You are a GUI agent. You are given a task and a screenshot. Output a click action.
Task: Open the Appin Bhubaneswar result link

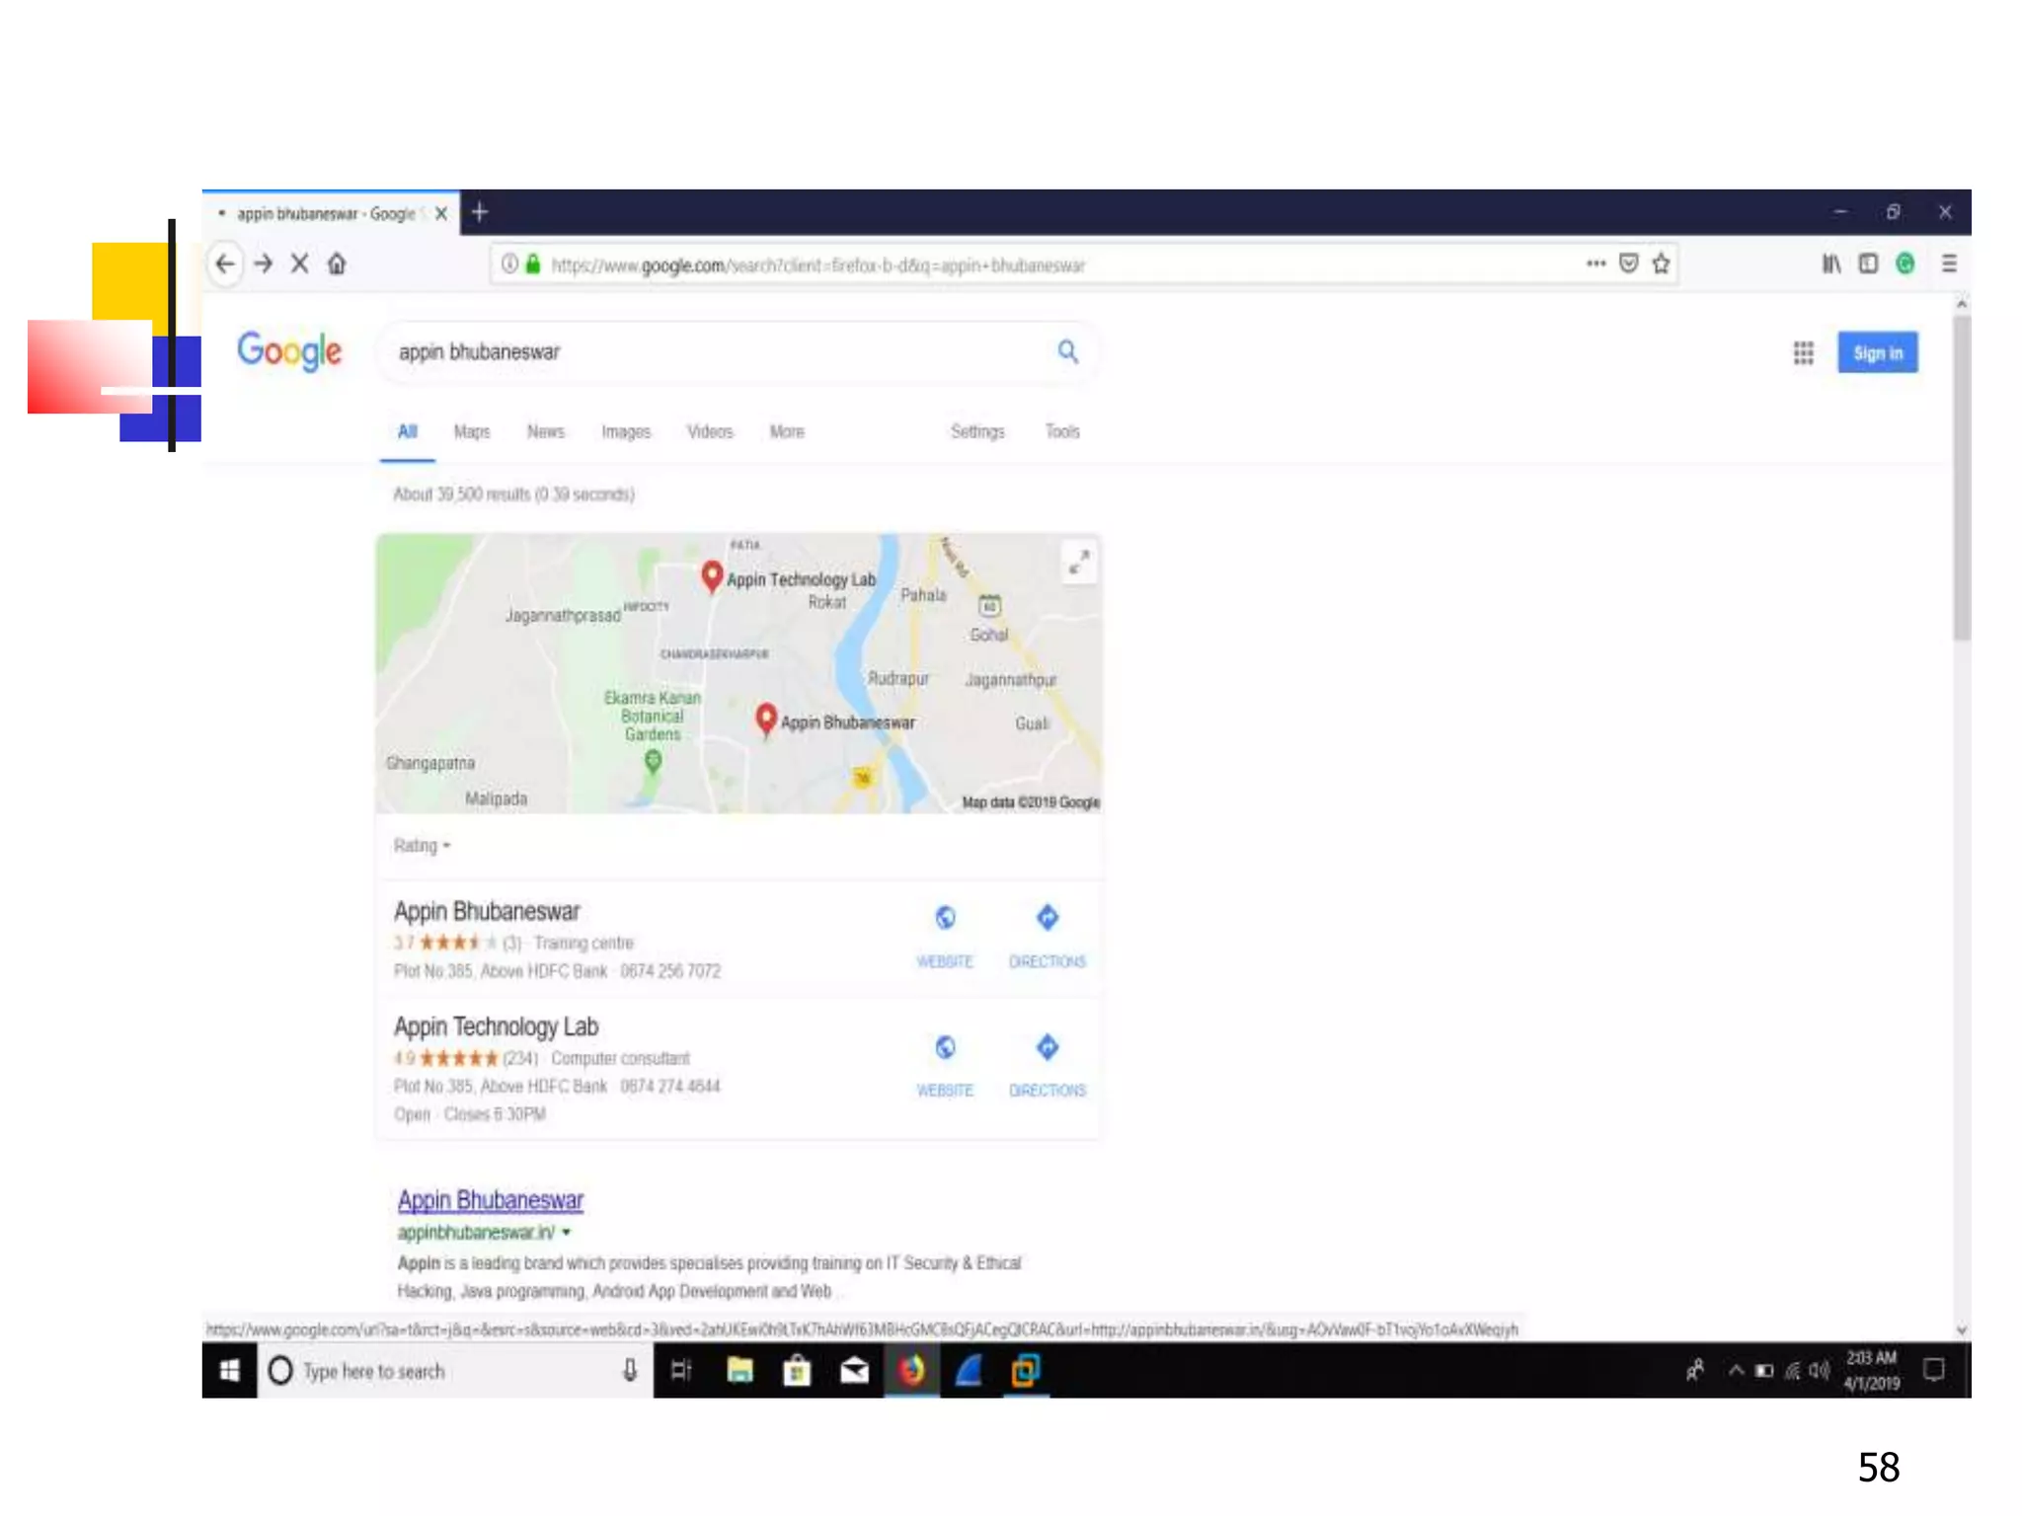pyautogui.click(x=491, y=1200)
